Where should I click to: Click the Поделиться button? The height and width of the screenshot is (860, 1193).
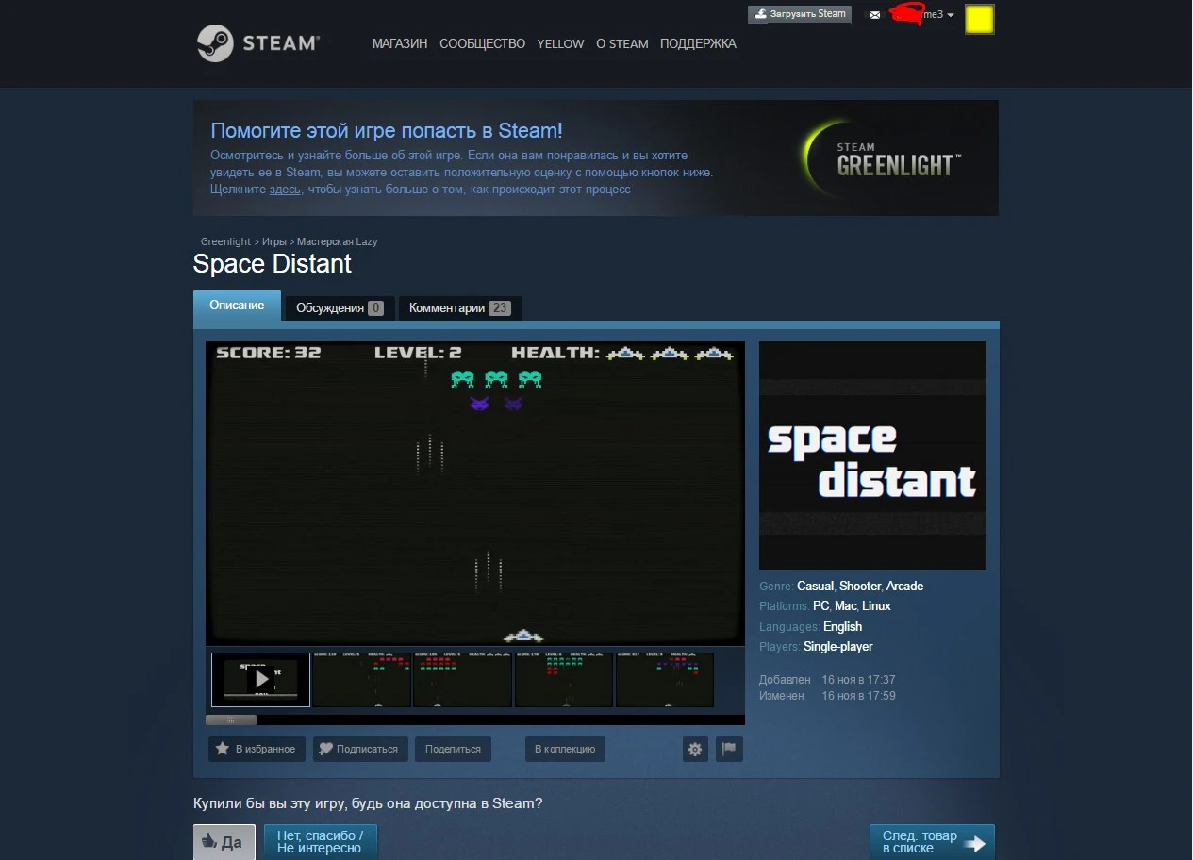[453, 749]
